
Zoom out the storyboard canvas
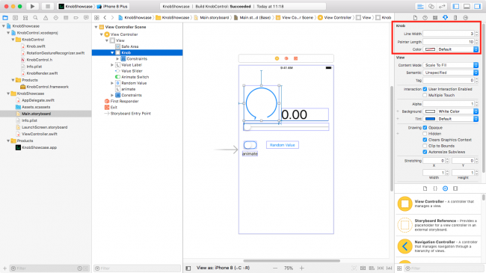(x=275, y=268)
